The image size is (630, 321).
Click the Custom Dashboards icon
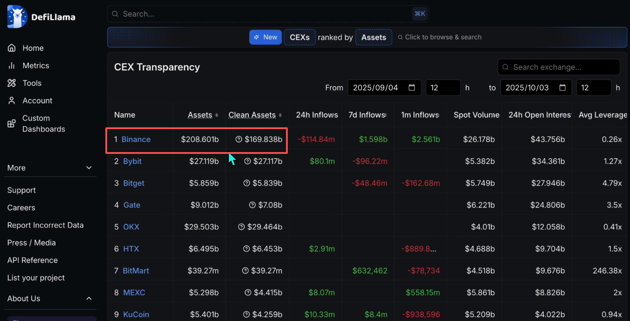tap(12, 124)
